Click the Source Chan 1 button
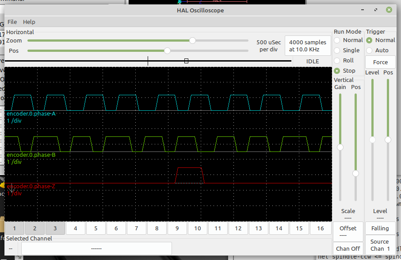401x260 pixels. (x=380, y=245)
